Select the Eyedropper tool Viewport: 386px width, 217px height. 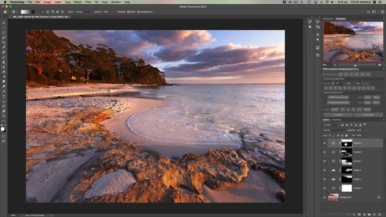point(4,48)
